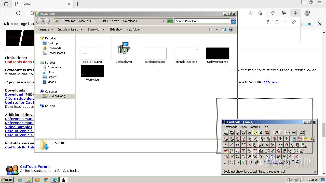The image size is (326, 183).
Task: Click the Rel icon in CadTools
Action: (x=263, y=139)
